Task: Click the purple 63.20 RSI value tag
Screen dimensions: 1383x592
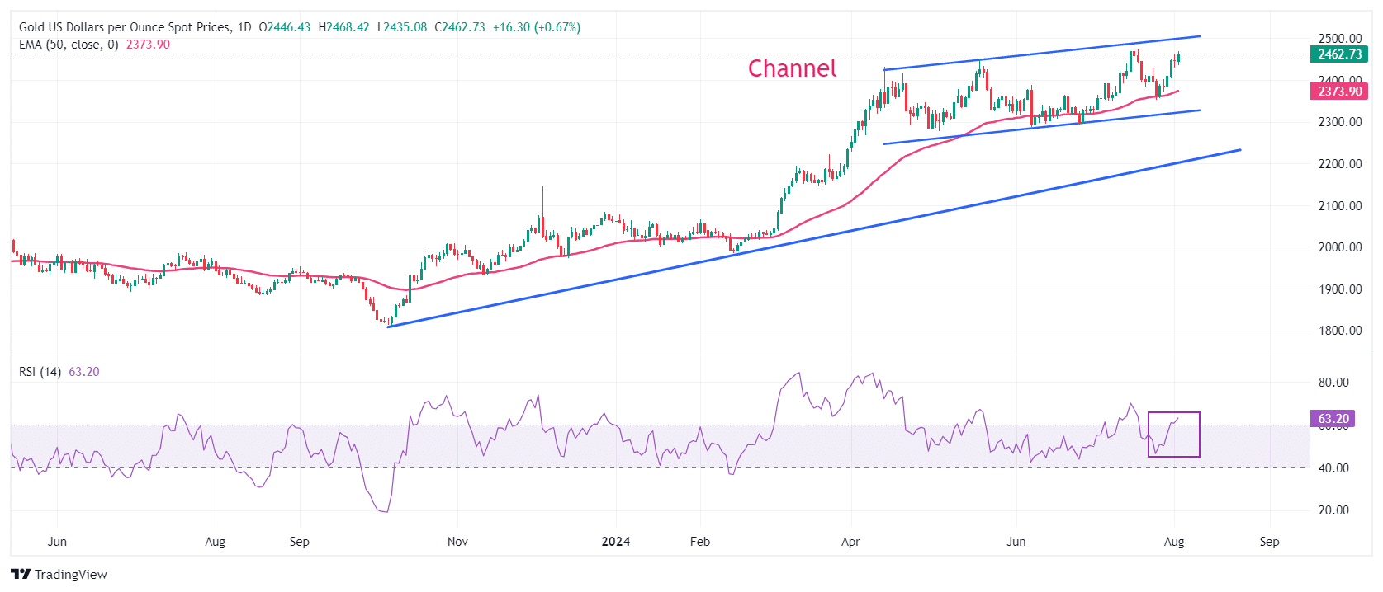Action: (1333, 419)
